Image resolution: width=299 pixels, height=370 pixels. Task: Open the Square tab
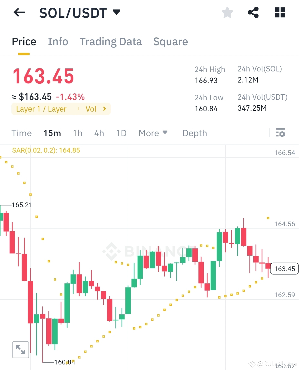point(171,42)
